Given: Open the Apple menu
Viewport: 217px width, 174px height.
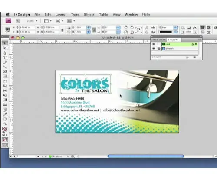Looking at the screenshot, I should 7,14.
